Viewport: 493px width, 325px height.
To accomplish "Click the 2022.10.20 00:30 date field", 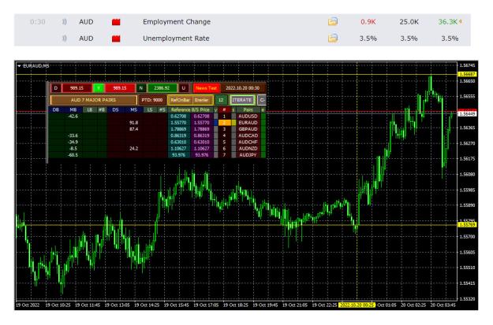I will coord(242,88).
